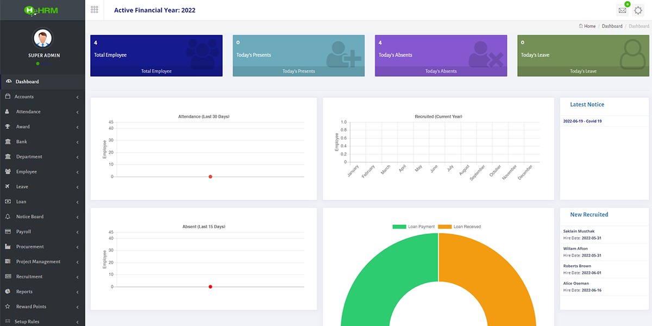Click the grid menu icon in header
This screenshot has width=652, height=326.
coord(95,10)
